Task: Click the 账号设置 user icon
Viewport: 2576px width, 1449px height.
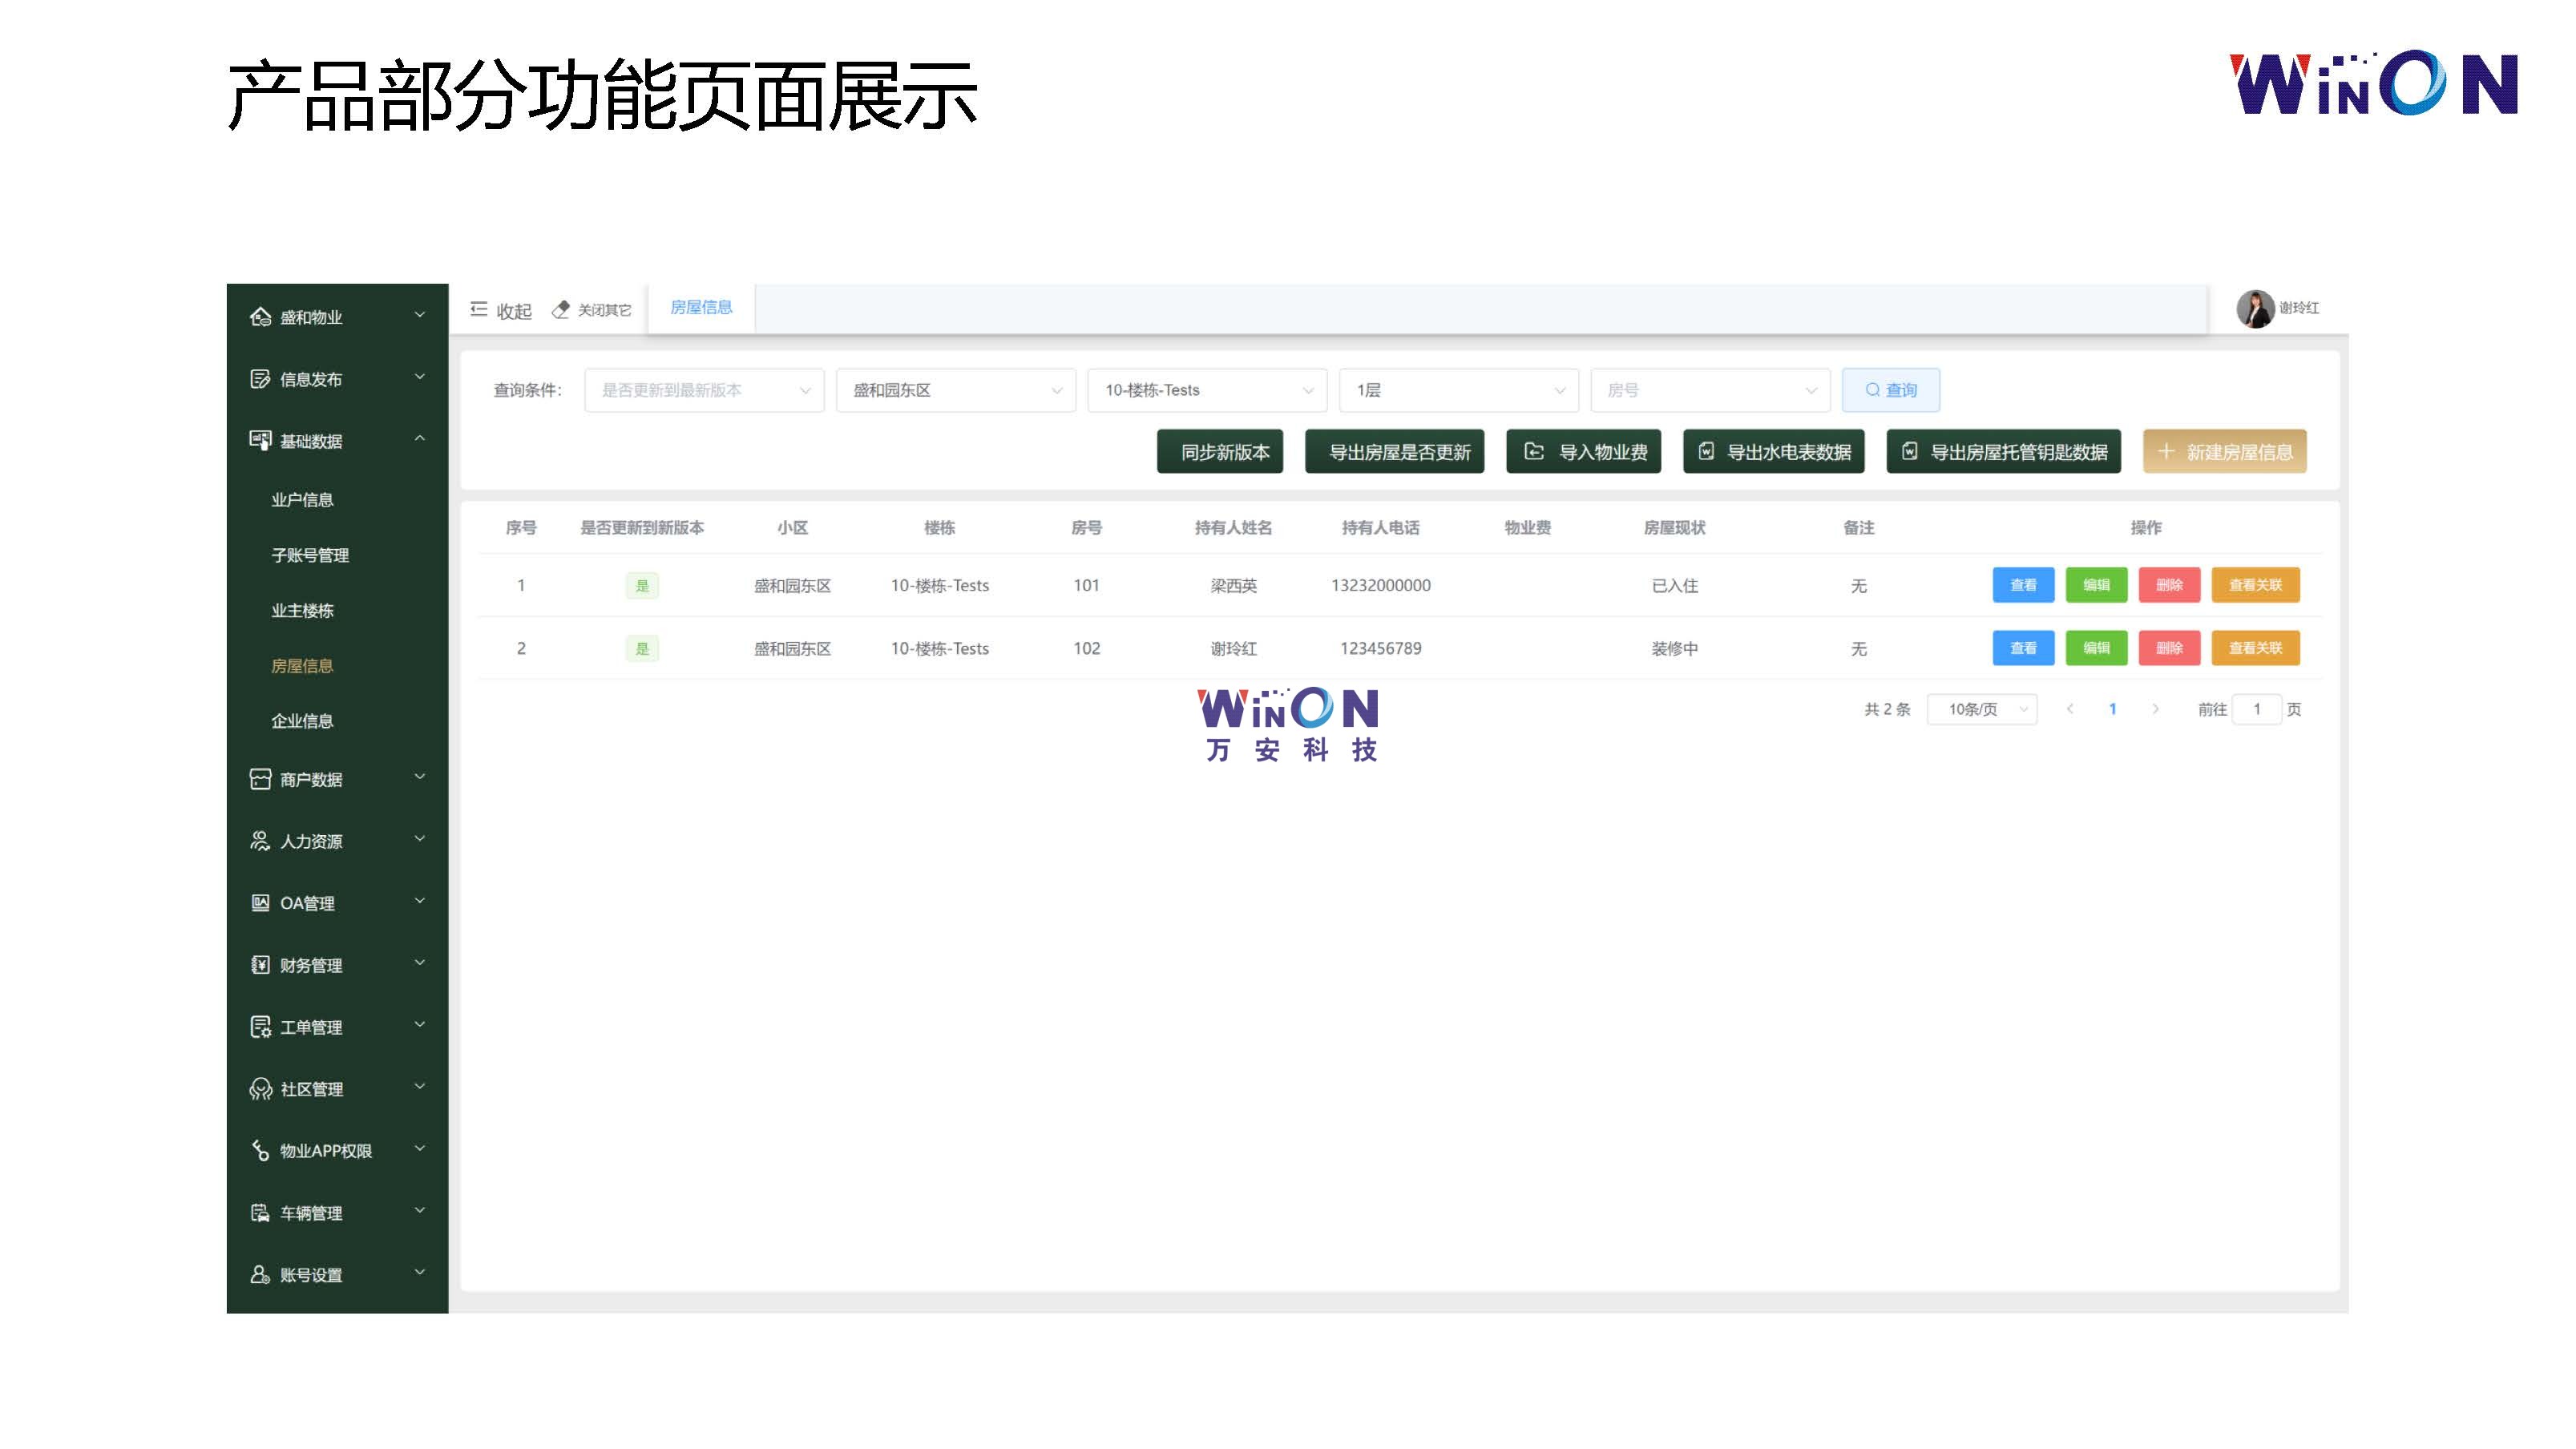Action: click(x=260, y=1275)
